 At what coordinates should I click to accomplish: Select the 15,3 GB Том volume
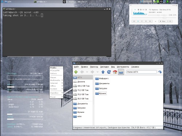tap(83, 90)
